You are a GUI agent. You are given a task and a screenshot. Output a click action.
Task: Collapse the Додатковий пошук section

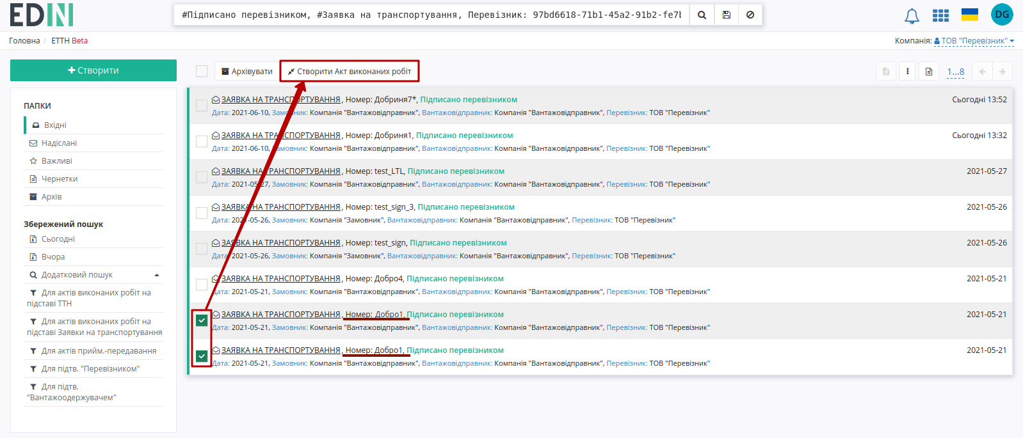click(93, 275)
